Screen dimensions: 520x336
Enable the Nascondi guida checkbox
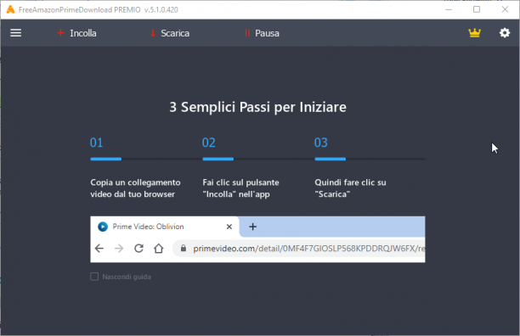click(x=94, y=277)
